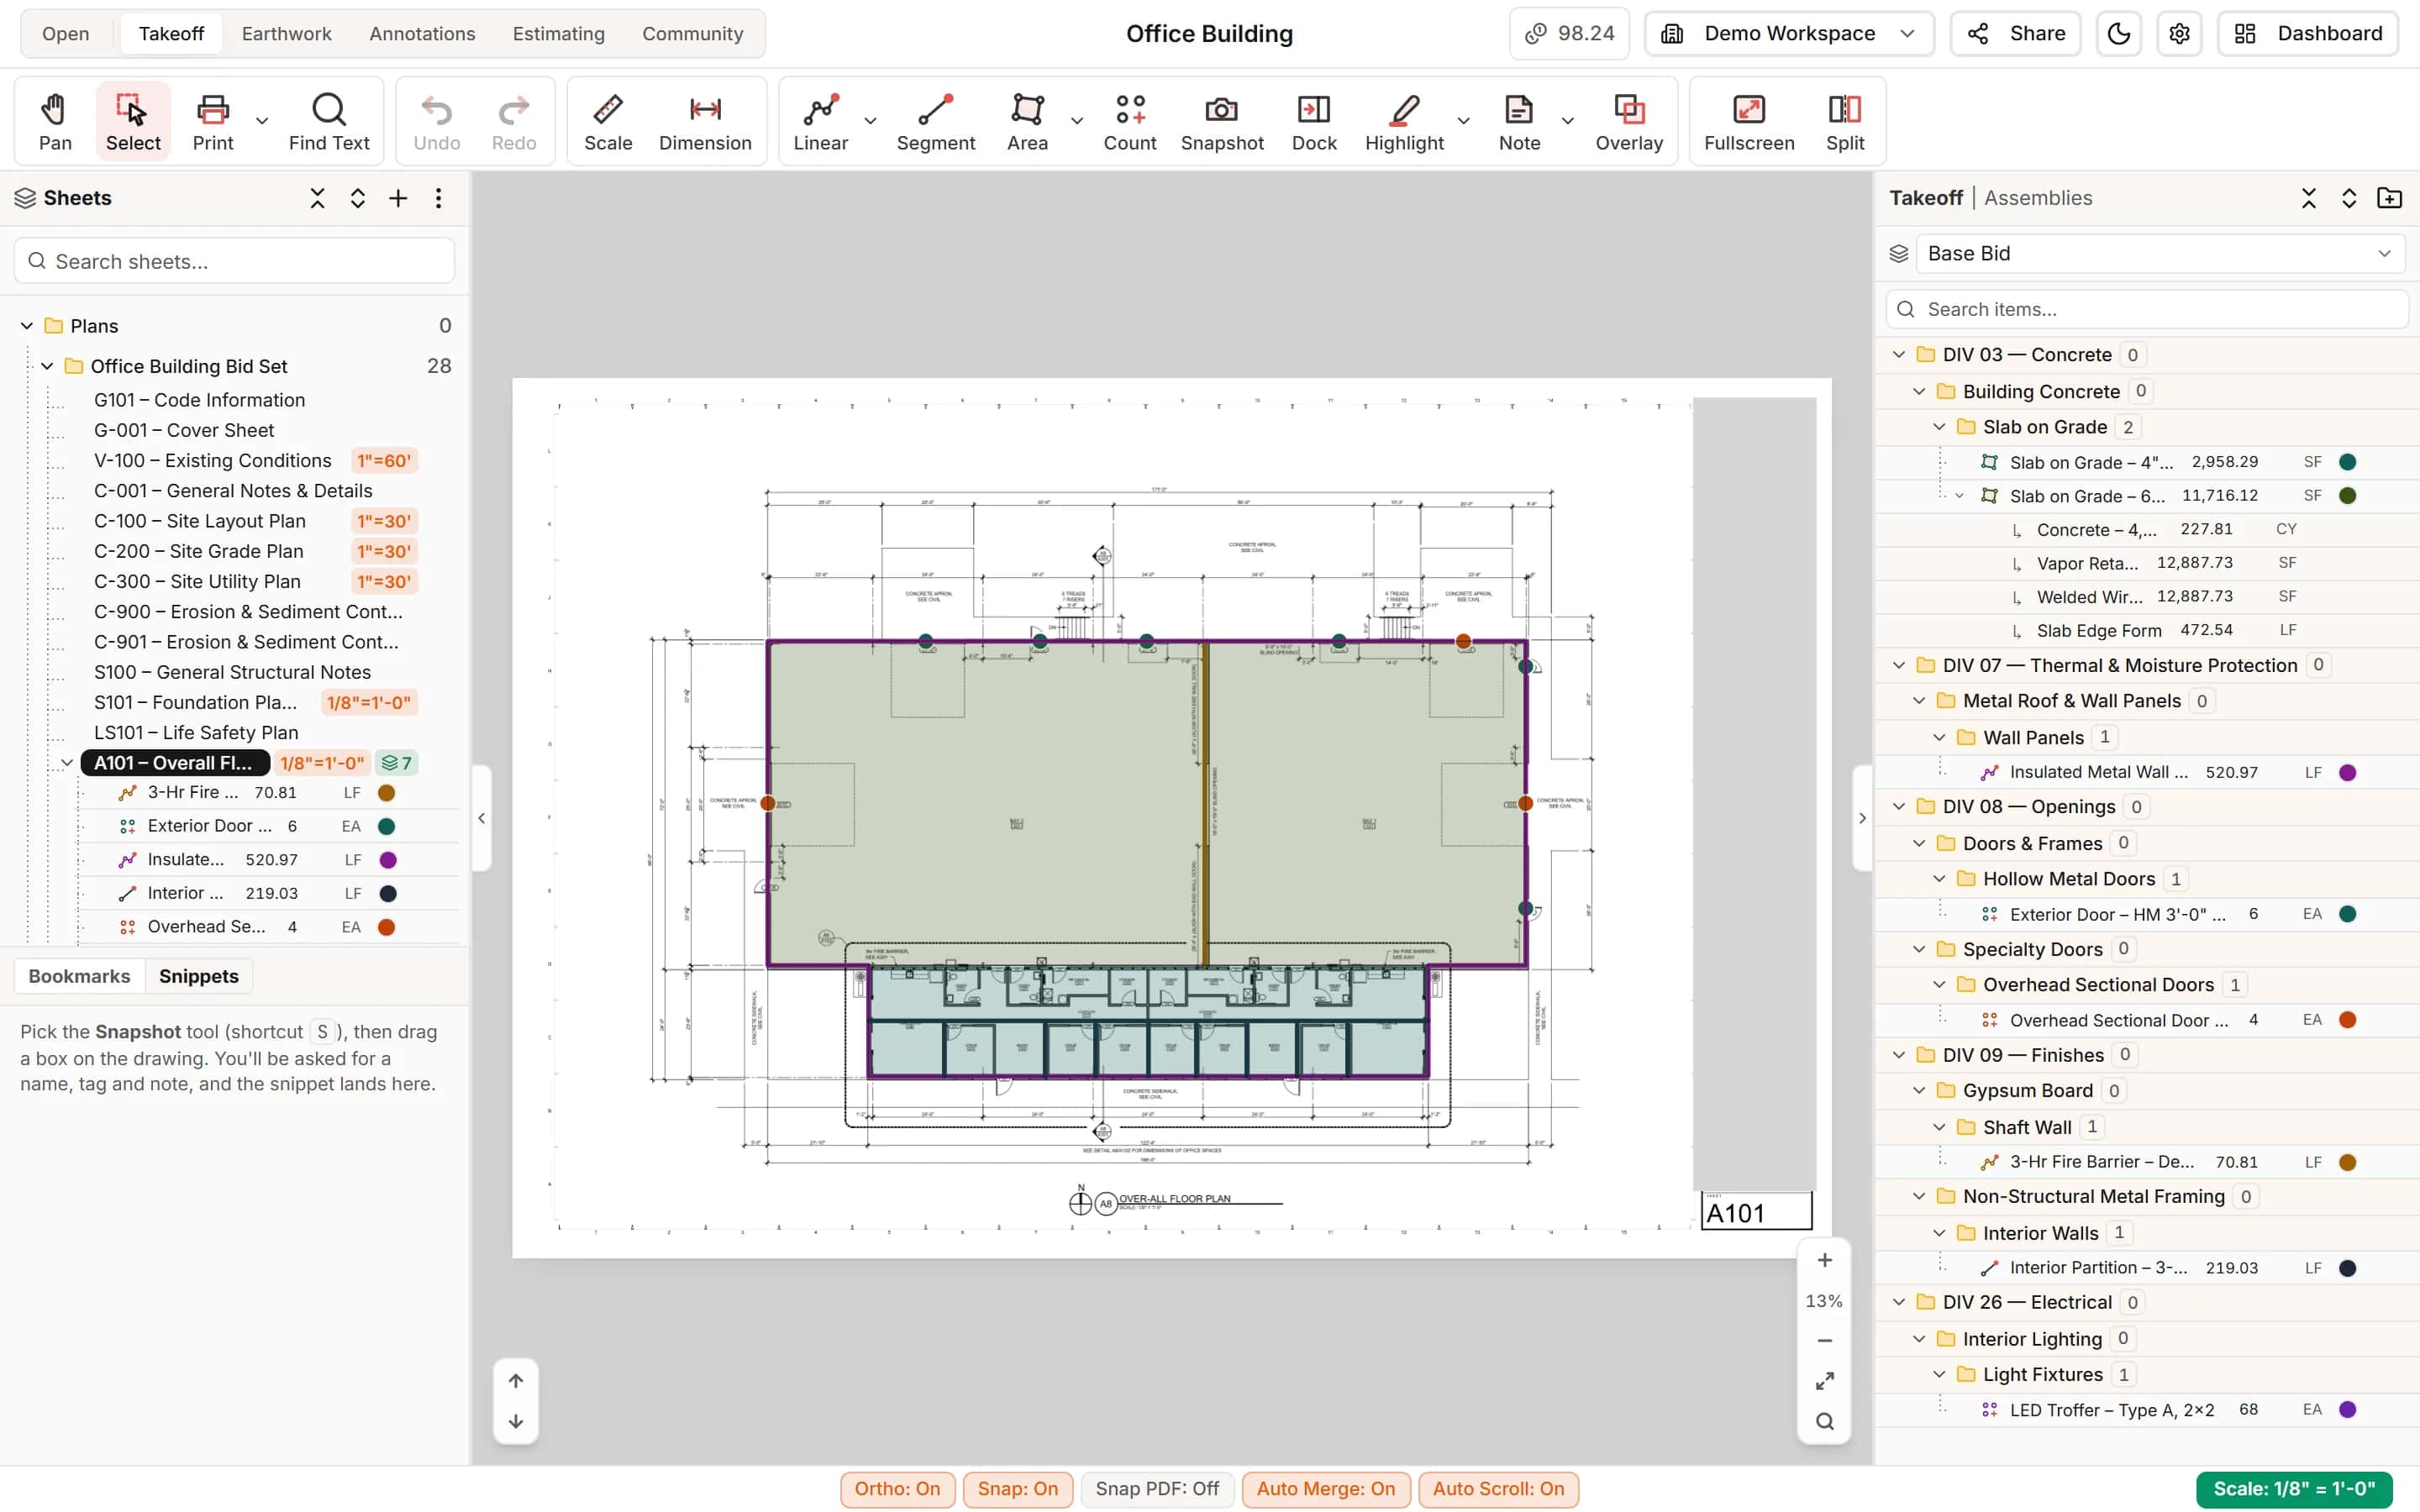The width and height of the screenshot is (2420, 1512).
Task: Open the Find Text search tool
Action: click(x=329, y=122)
